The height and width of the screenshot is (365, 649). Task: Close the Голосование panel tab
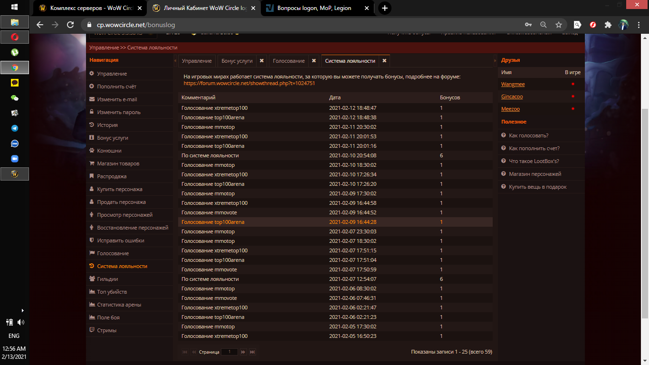(314, 61)
